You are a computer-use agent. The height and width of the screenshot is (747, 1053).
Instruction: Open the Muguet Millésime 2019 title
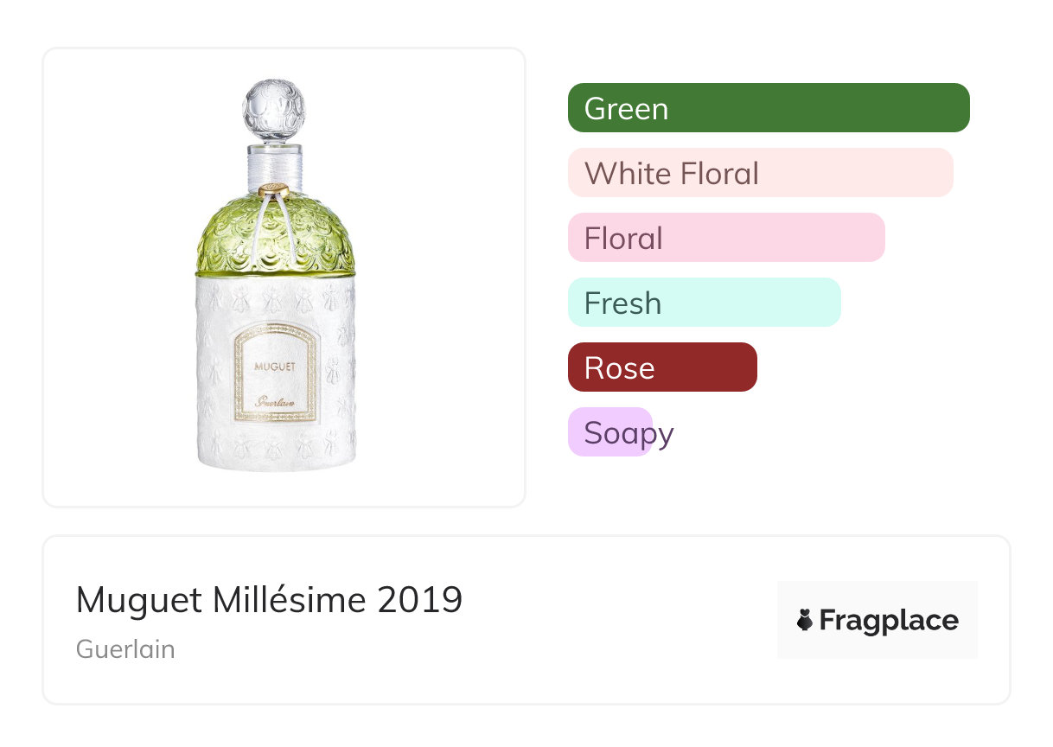pyautogui.click(x=269, y=600)
